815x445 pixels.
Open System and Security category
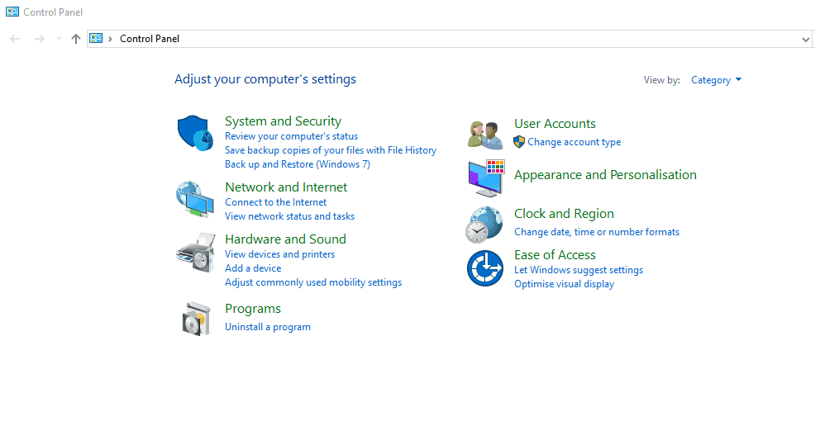click(x=283, y=121)
